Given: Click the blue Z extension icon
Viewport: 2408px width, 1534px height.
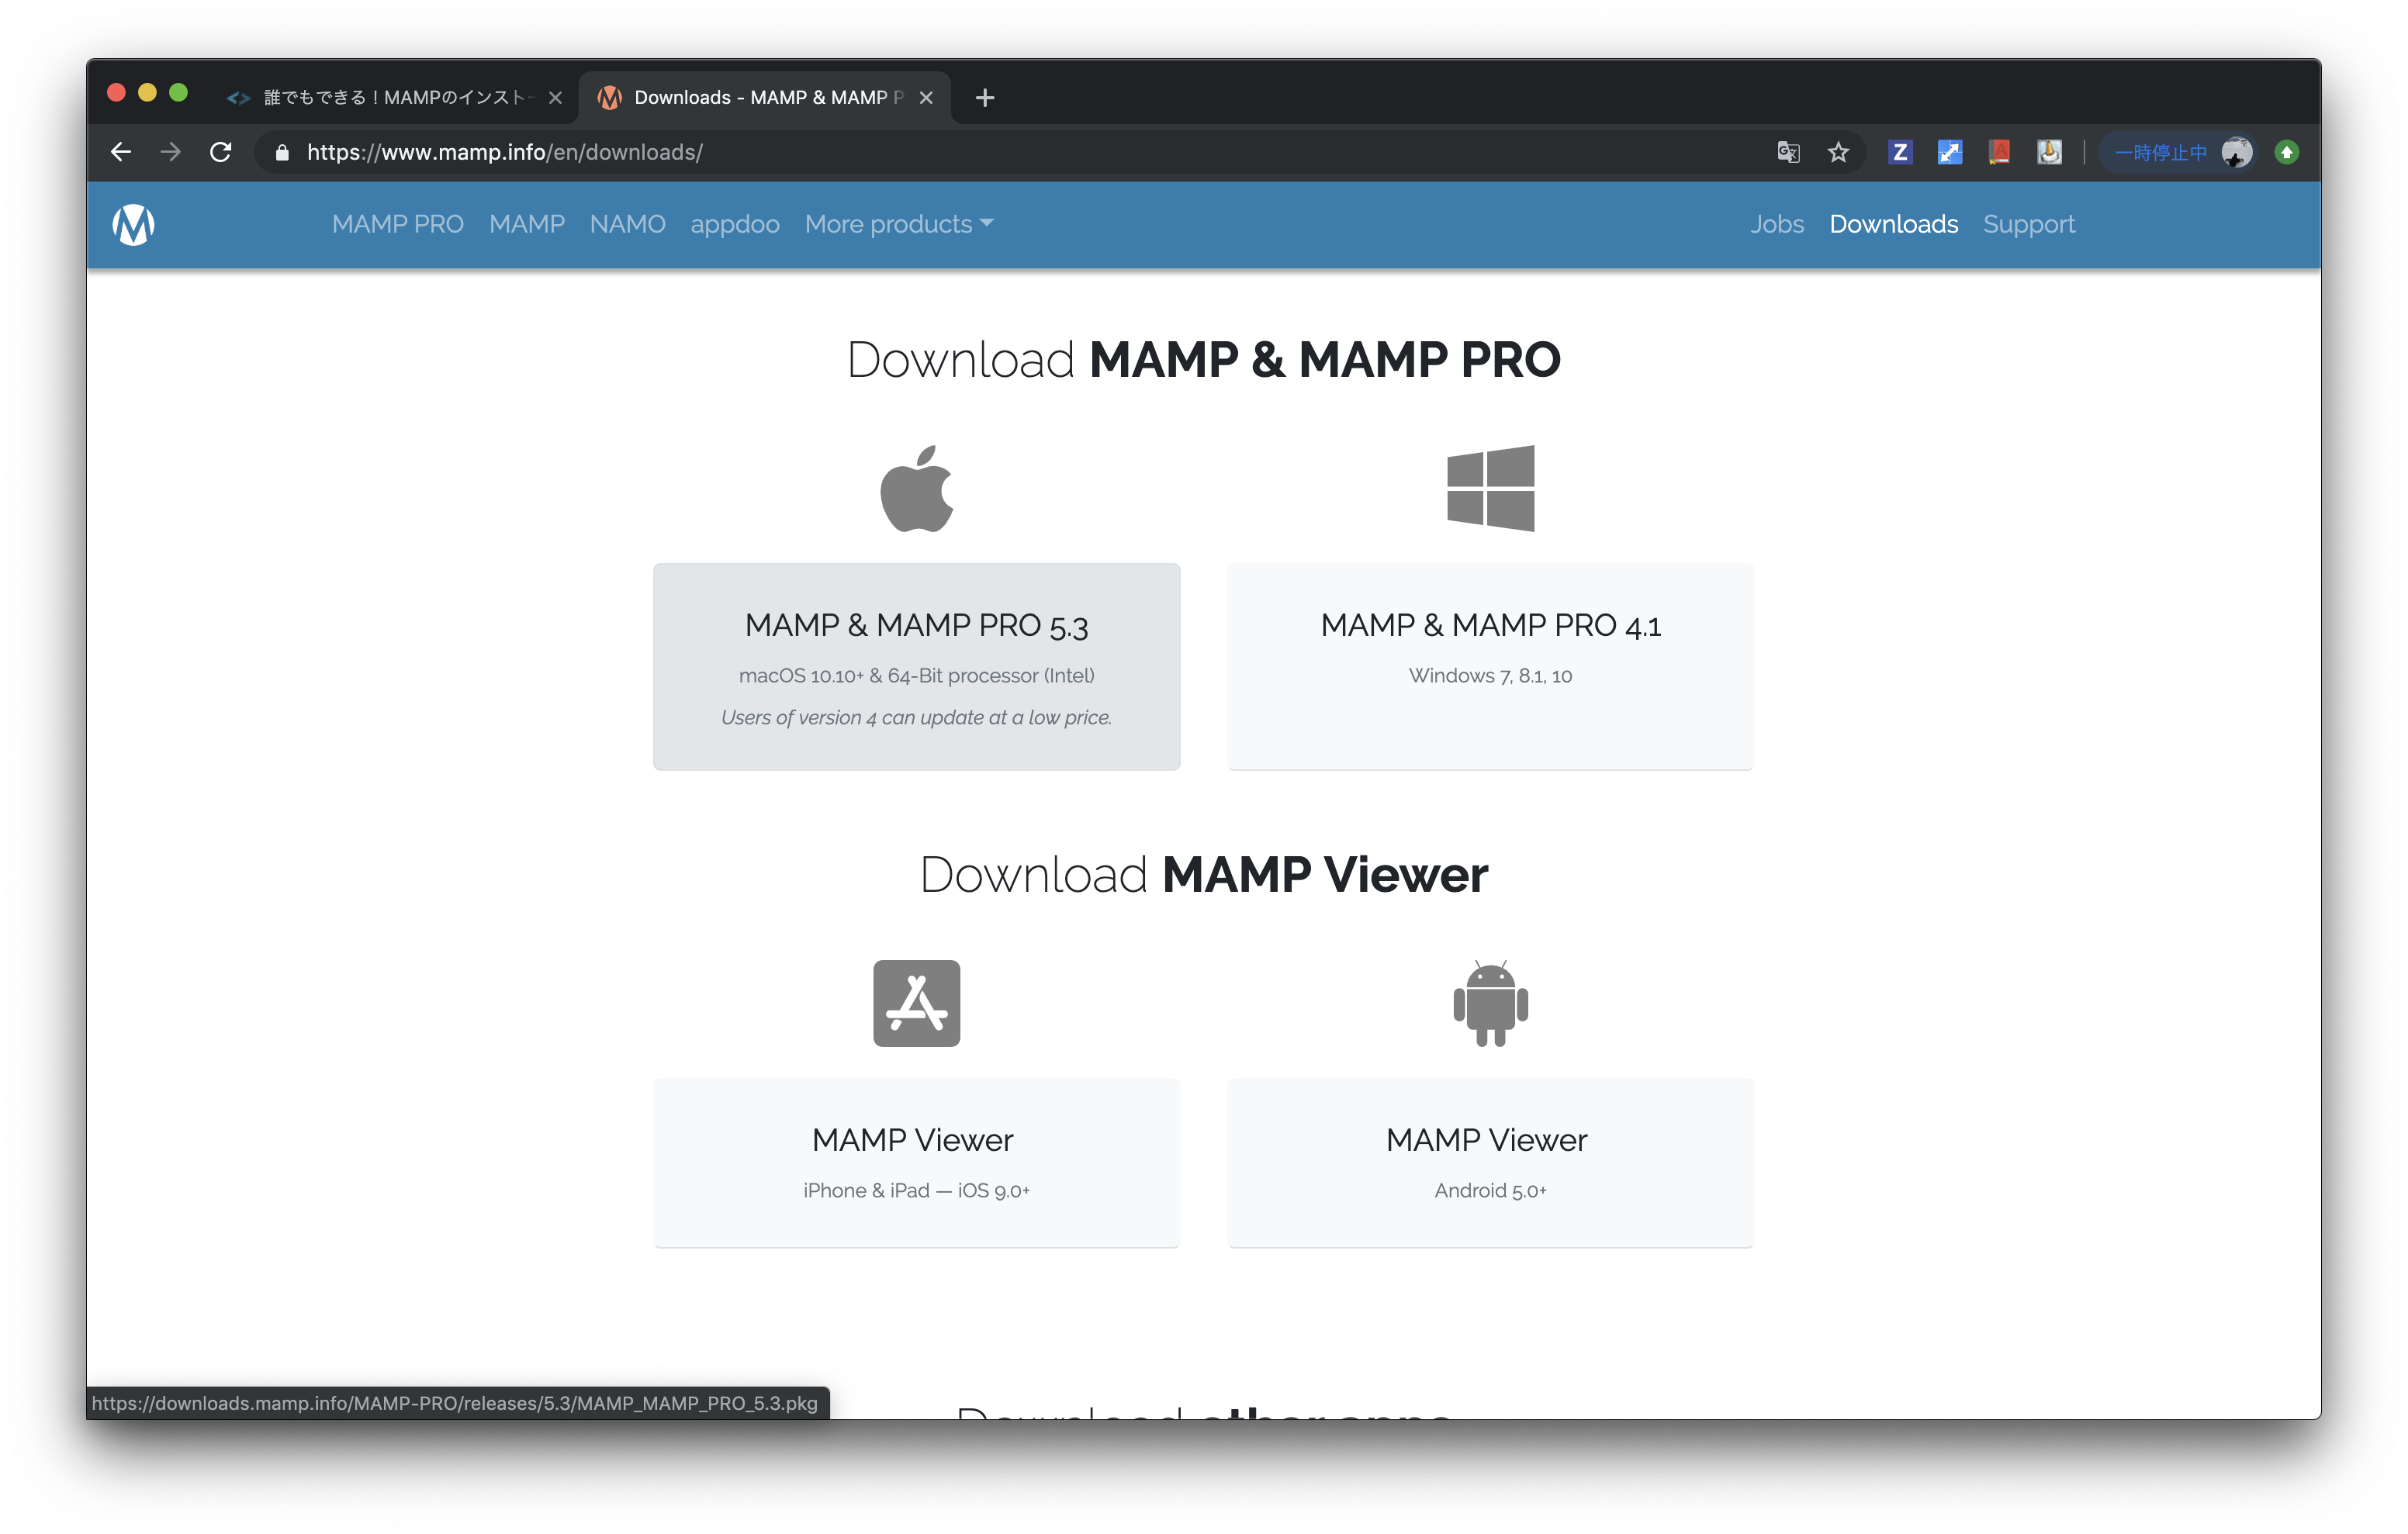Looking at the screenshot, I should (x=1900, y=152).
